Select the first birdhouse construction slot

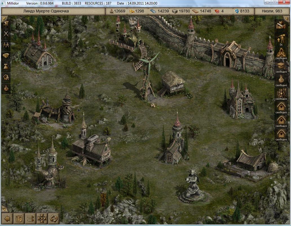(x=281, y=107)
